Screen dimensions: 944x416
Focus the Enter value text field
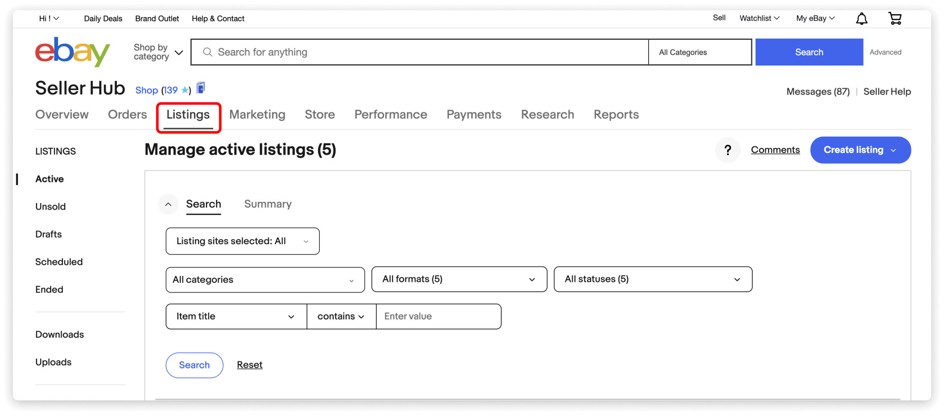point(438,317)
